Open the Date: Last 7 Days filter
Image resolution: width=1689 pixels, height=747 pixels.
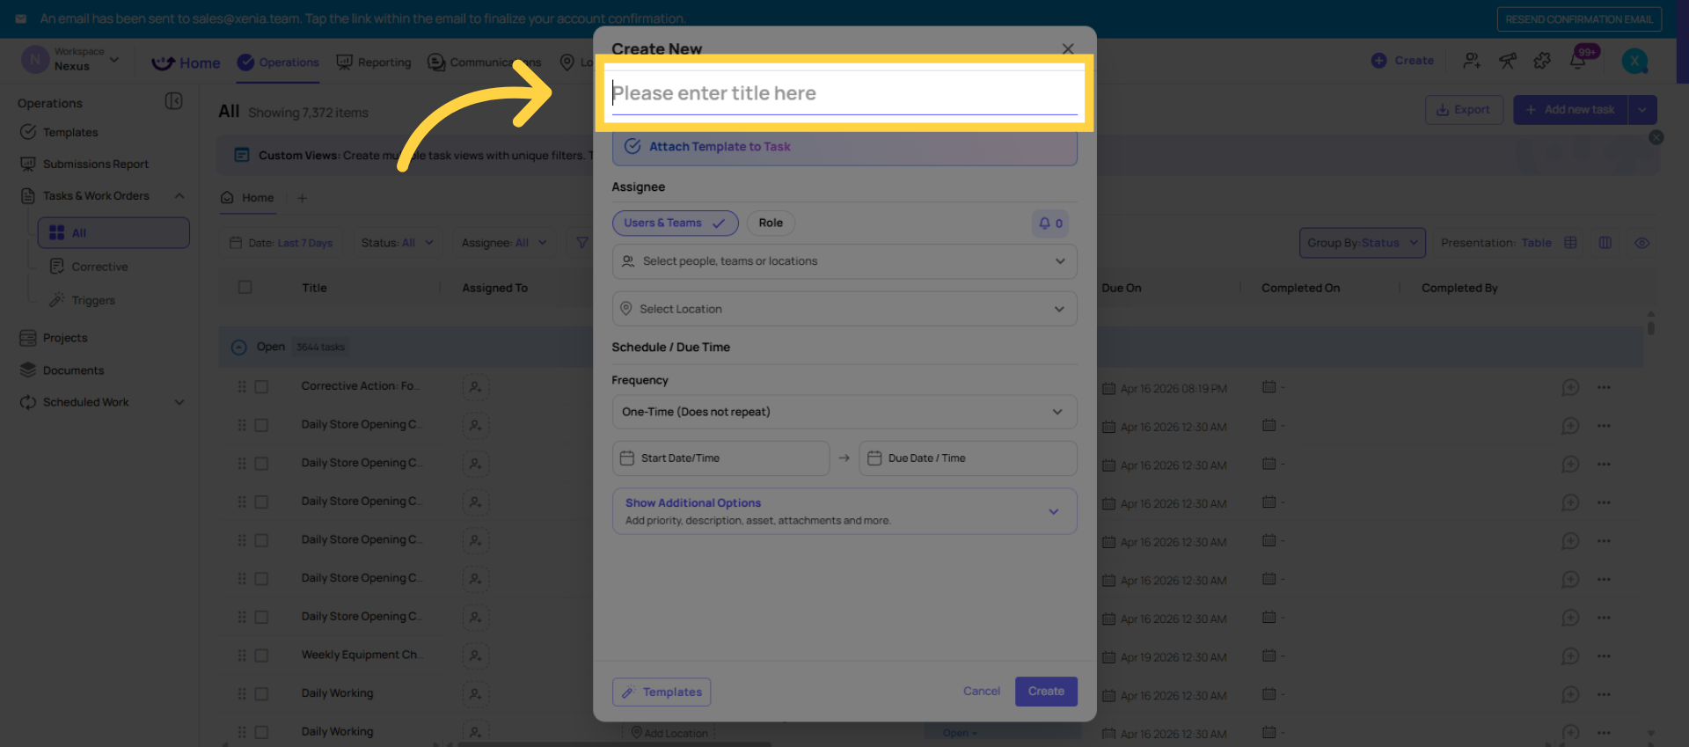click(281, 243)
